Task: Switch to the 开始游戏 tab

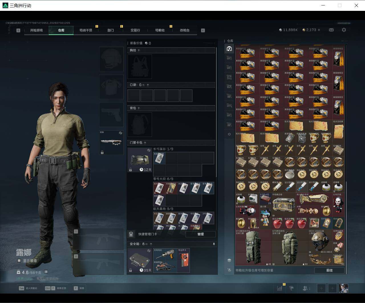Action: pos(36,30)
